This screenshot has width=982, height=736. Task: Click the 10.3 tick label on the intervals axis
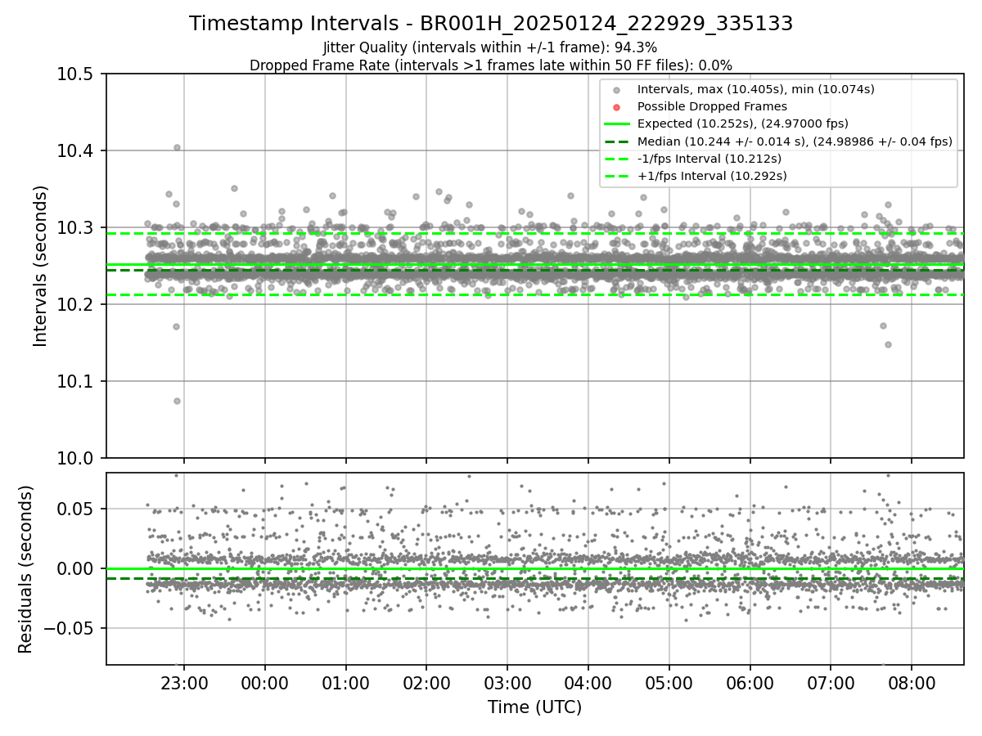74,228
